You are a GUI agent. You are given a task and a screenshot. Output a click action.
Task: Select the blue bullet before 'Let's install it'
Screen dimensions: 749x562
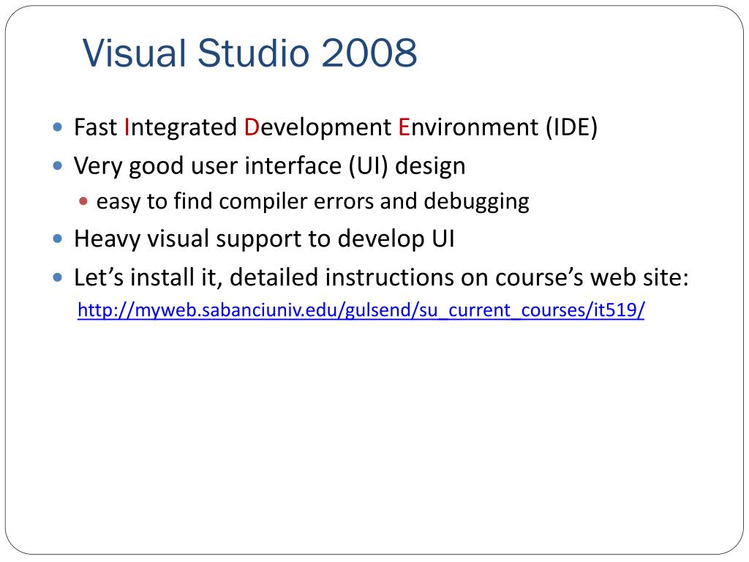(58, 277)
